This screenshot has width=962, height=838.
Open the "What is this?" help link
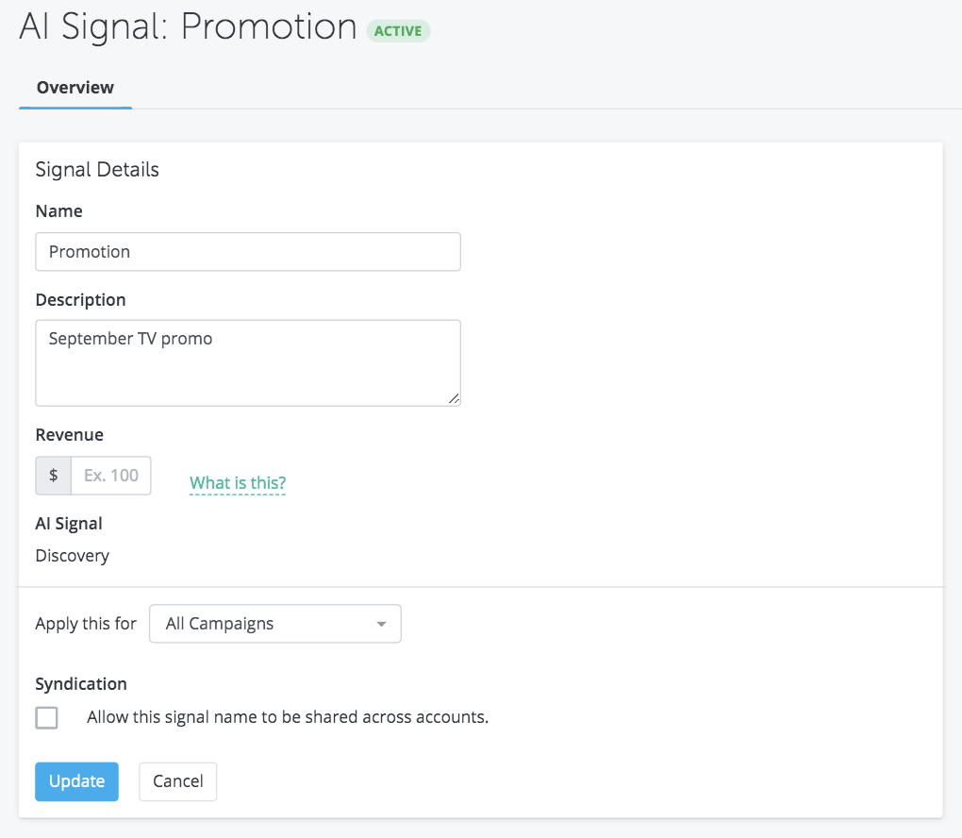pos(238,483)
